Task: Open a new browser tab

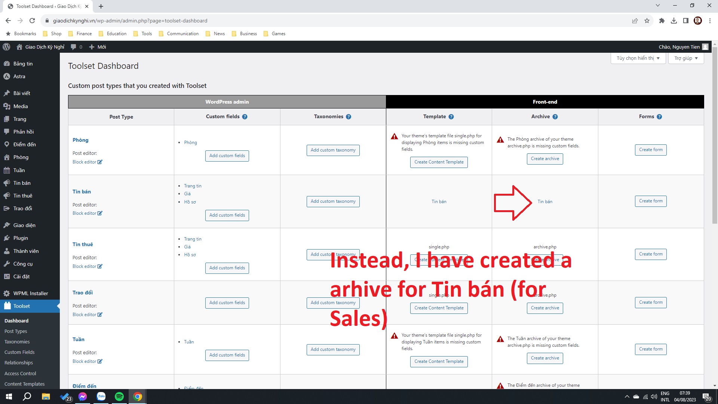Action: [x=101, y=6]
